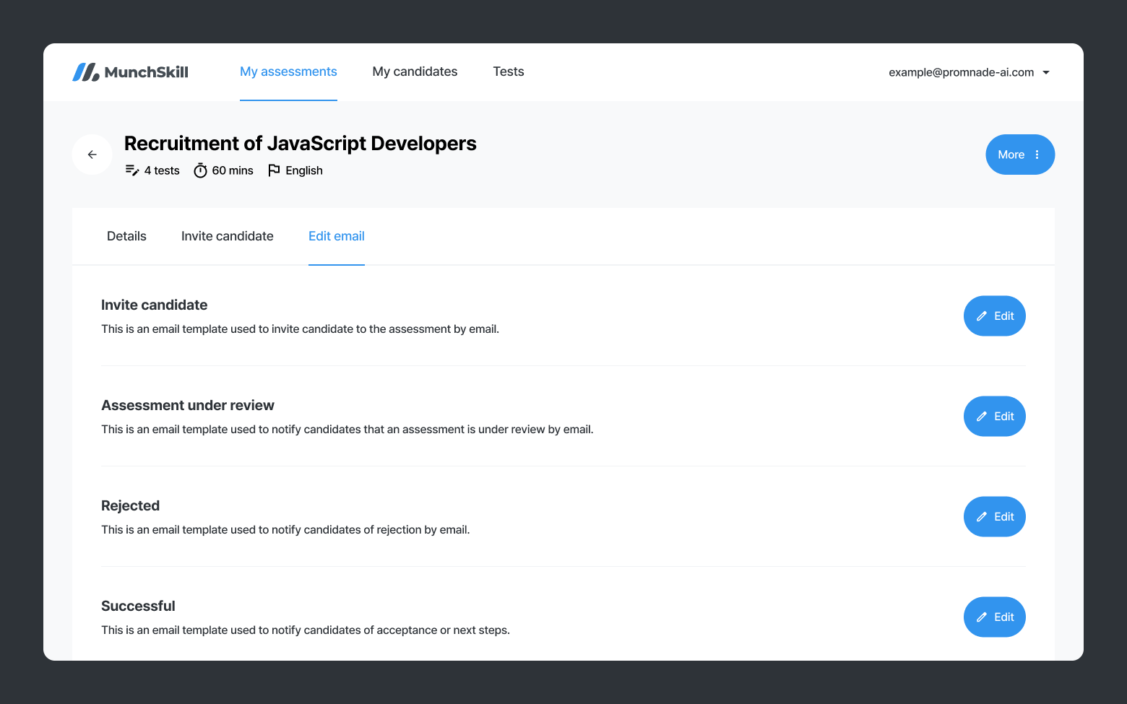Click description about assessment under review notification
The image size is (1127, 704).
pyautogui.click(x=347, y=430)
